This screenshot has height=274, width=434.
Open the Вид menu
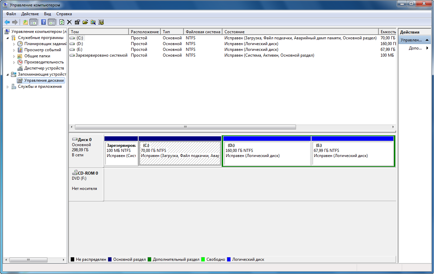click(47, 14)
